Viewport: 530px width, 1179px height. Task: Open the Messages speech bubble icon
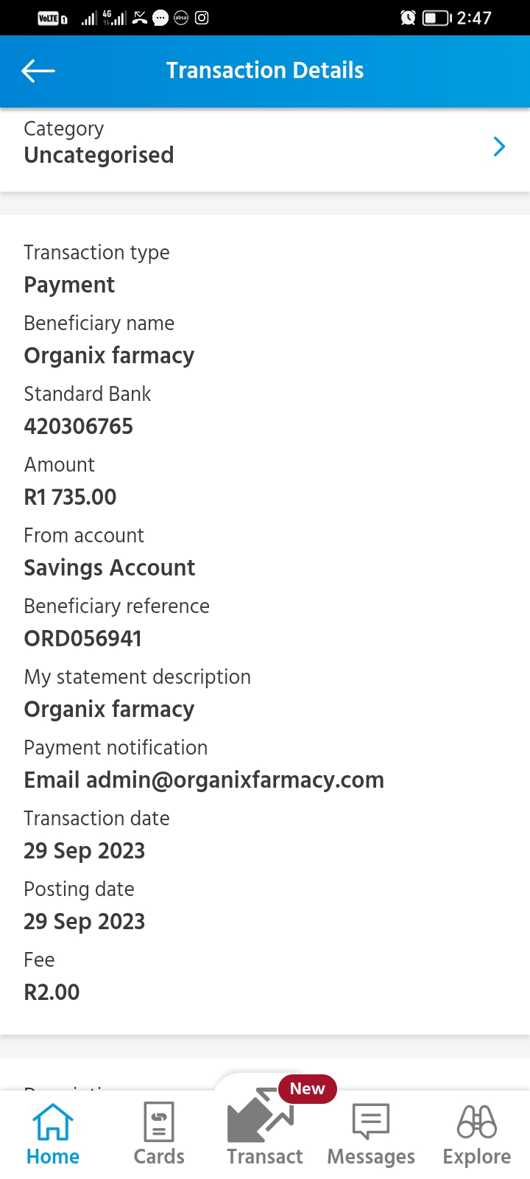coord(371,1122)
